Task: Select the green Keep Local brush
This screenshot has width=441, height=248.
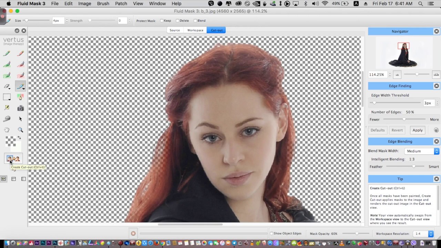Action: [7, 64]
